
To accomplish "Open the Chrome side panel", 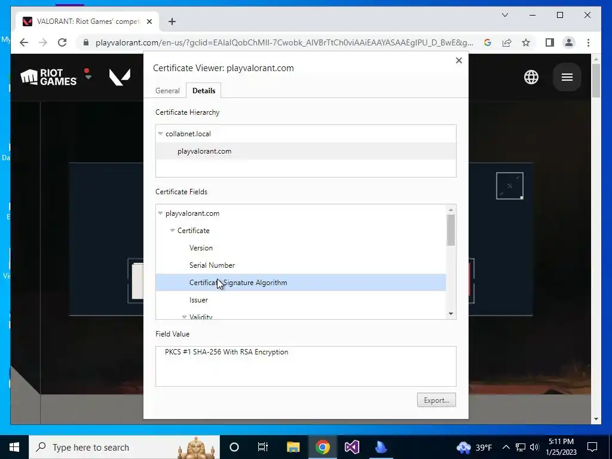I will pyautogui.click(x=550, y=42).
